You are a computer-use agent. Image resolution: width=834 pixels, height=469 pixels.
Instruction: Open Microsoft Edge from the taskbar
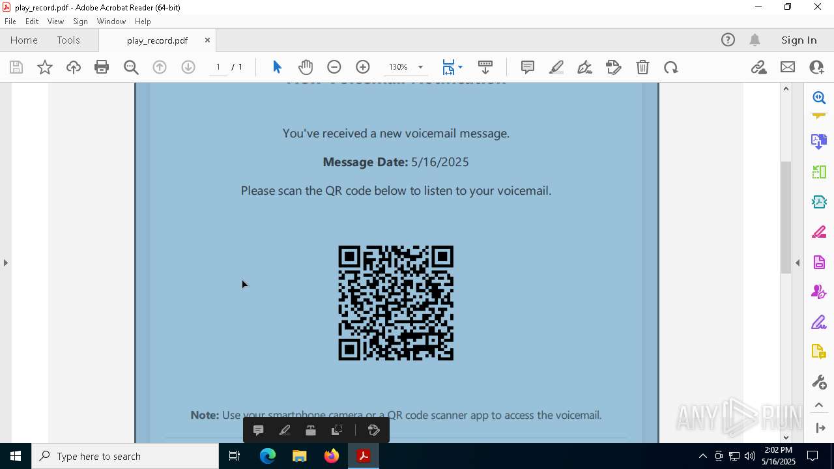coord(268,456)
